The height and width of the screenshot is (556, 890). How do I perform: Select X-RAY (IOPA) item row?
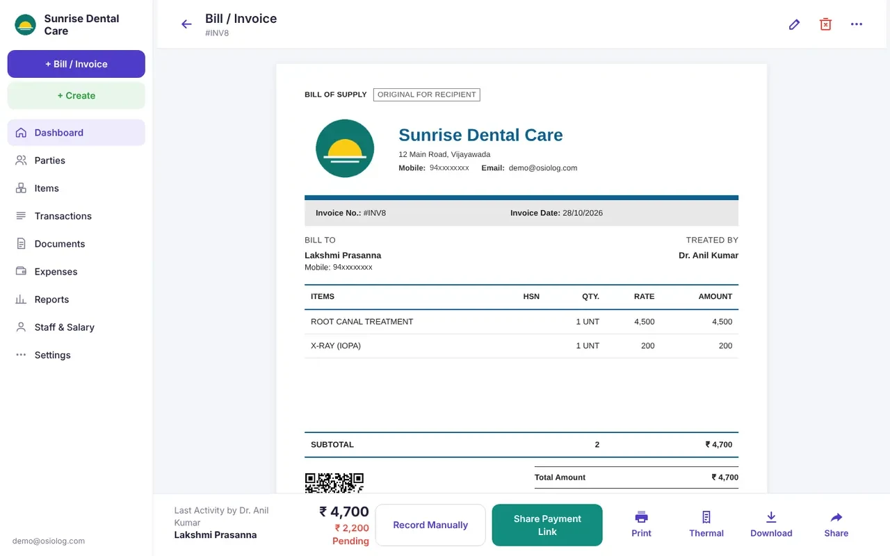pos(521,346)
